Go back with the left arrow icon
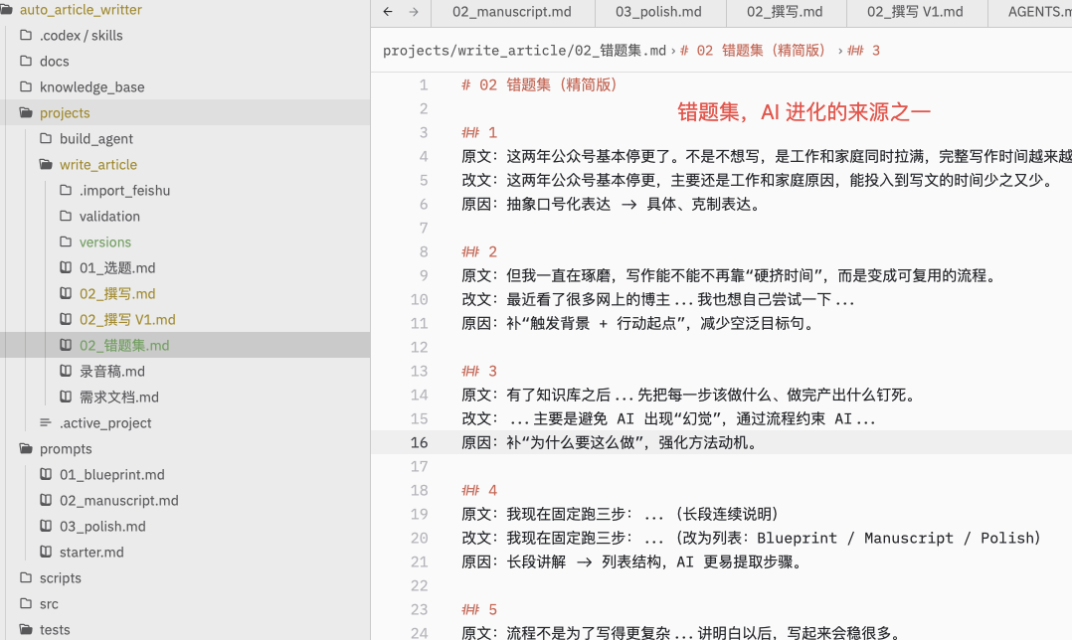The image size is (1072, 640). 388,12
